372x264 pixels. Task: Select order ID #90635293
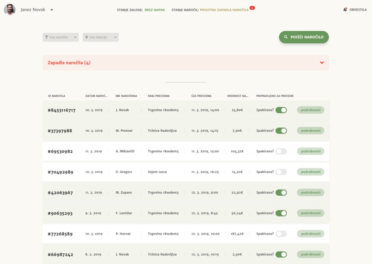60,213
